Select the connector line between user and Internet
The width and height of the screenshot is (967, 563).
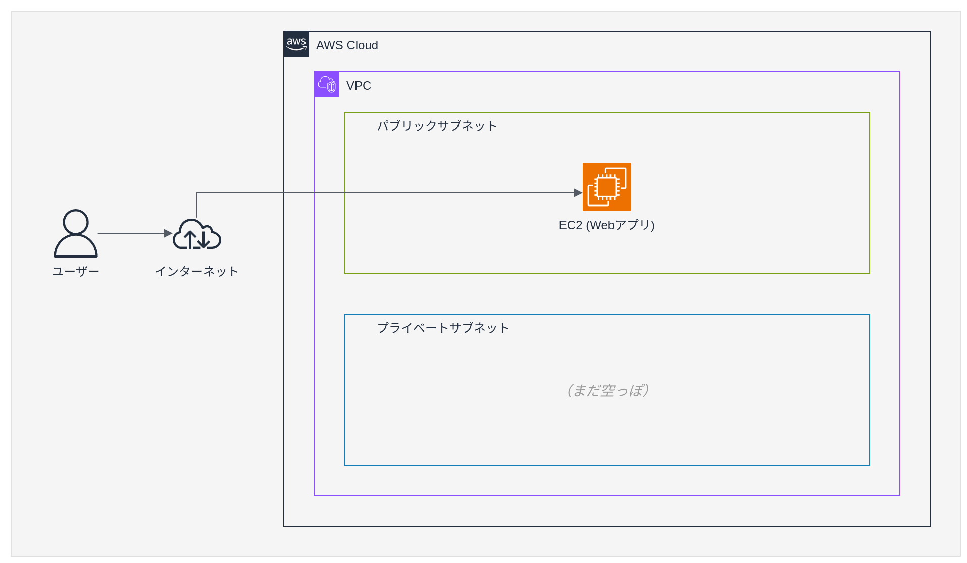pyautogui.click(x=131, y=233)
